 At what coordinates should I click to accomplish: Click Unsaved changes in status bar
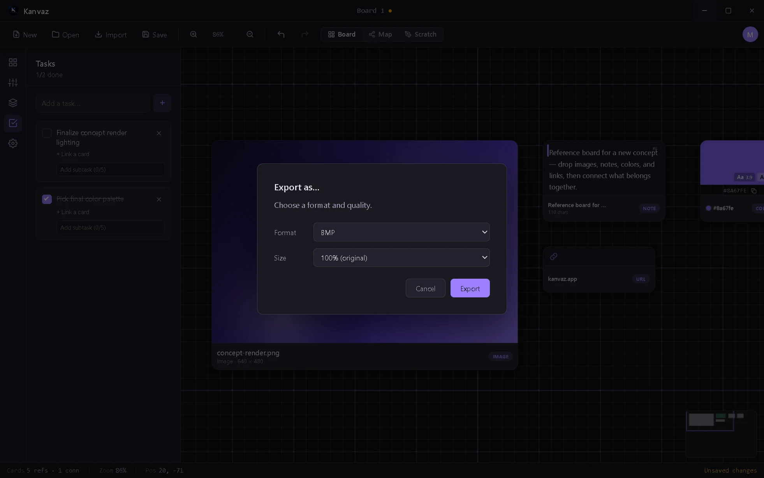pyautogui.click(x=731, y=470)
